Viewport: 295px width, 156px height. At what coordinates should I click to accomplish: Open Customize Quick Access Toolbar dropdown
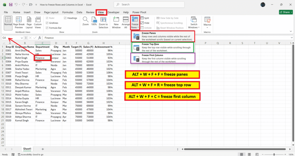(36, 5)
